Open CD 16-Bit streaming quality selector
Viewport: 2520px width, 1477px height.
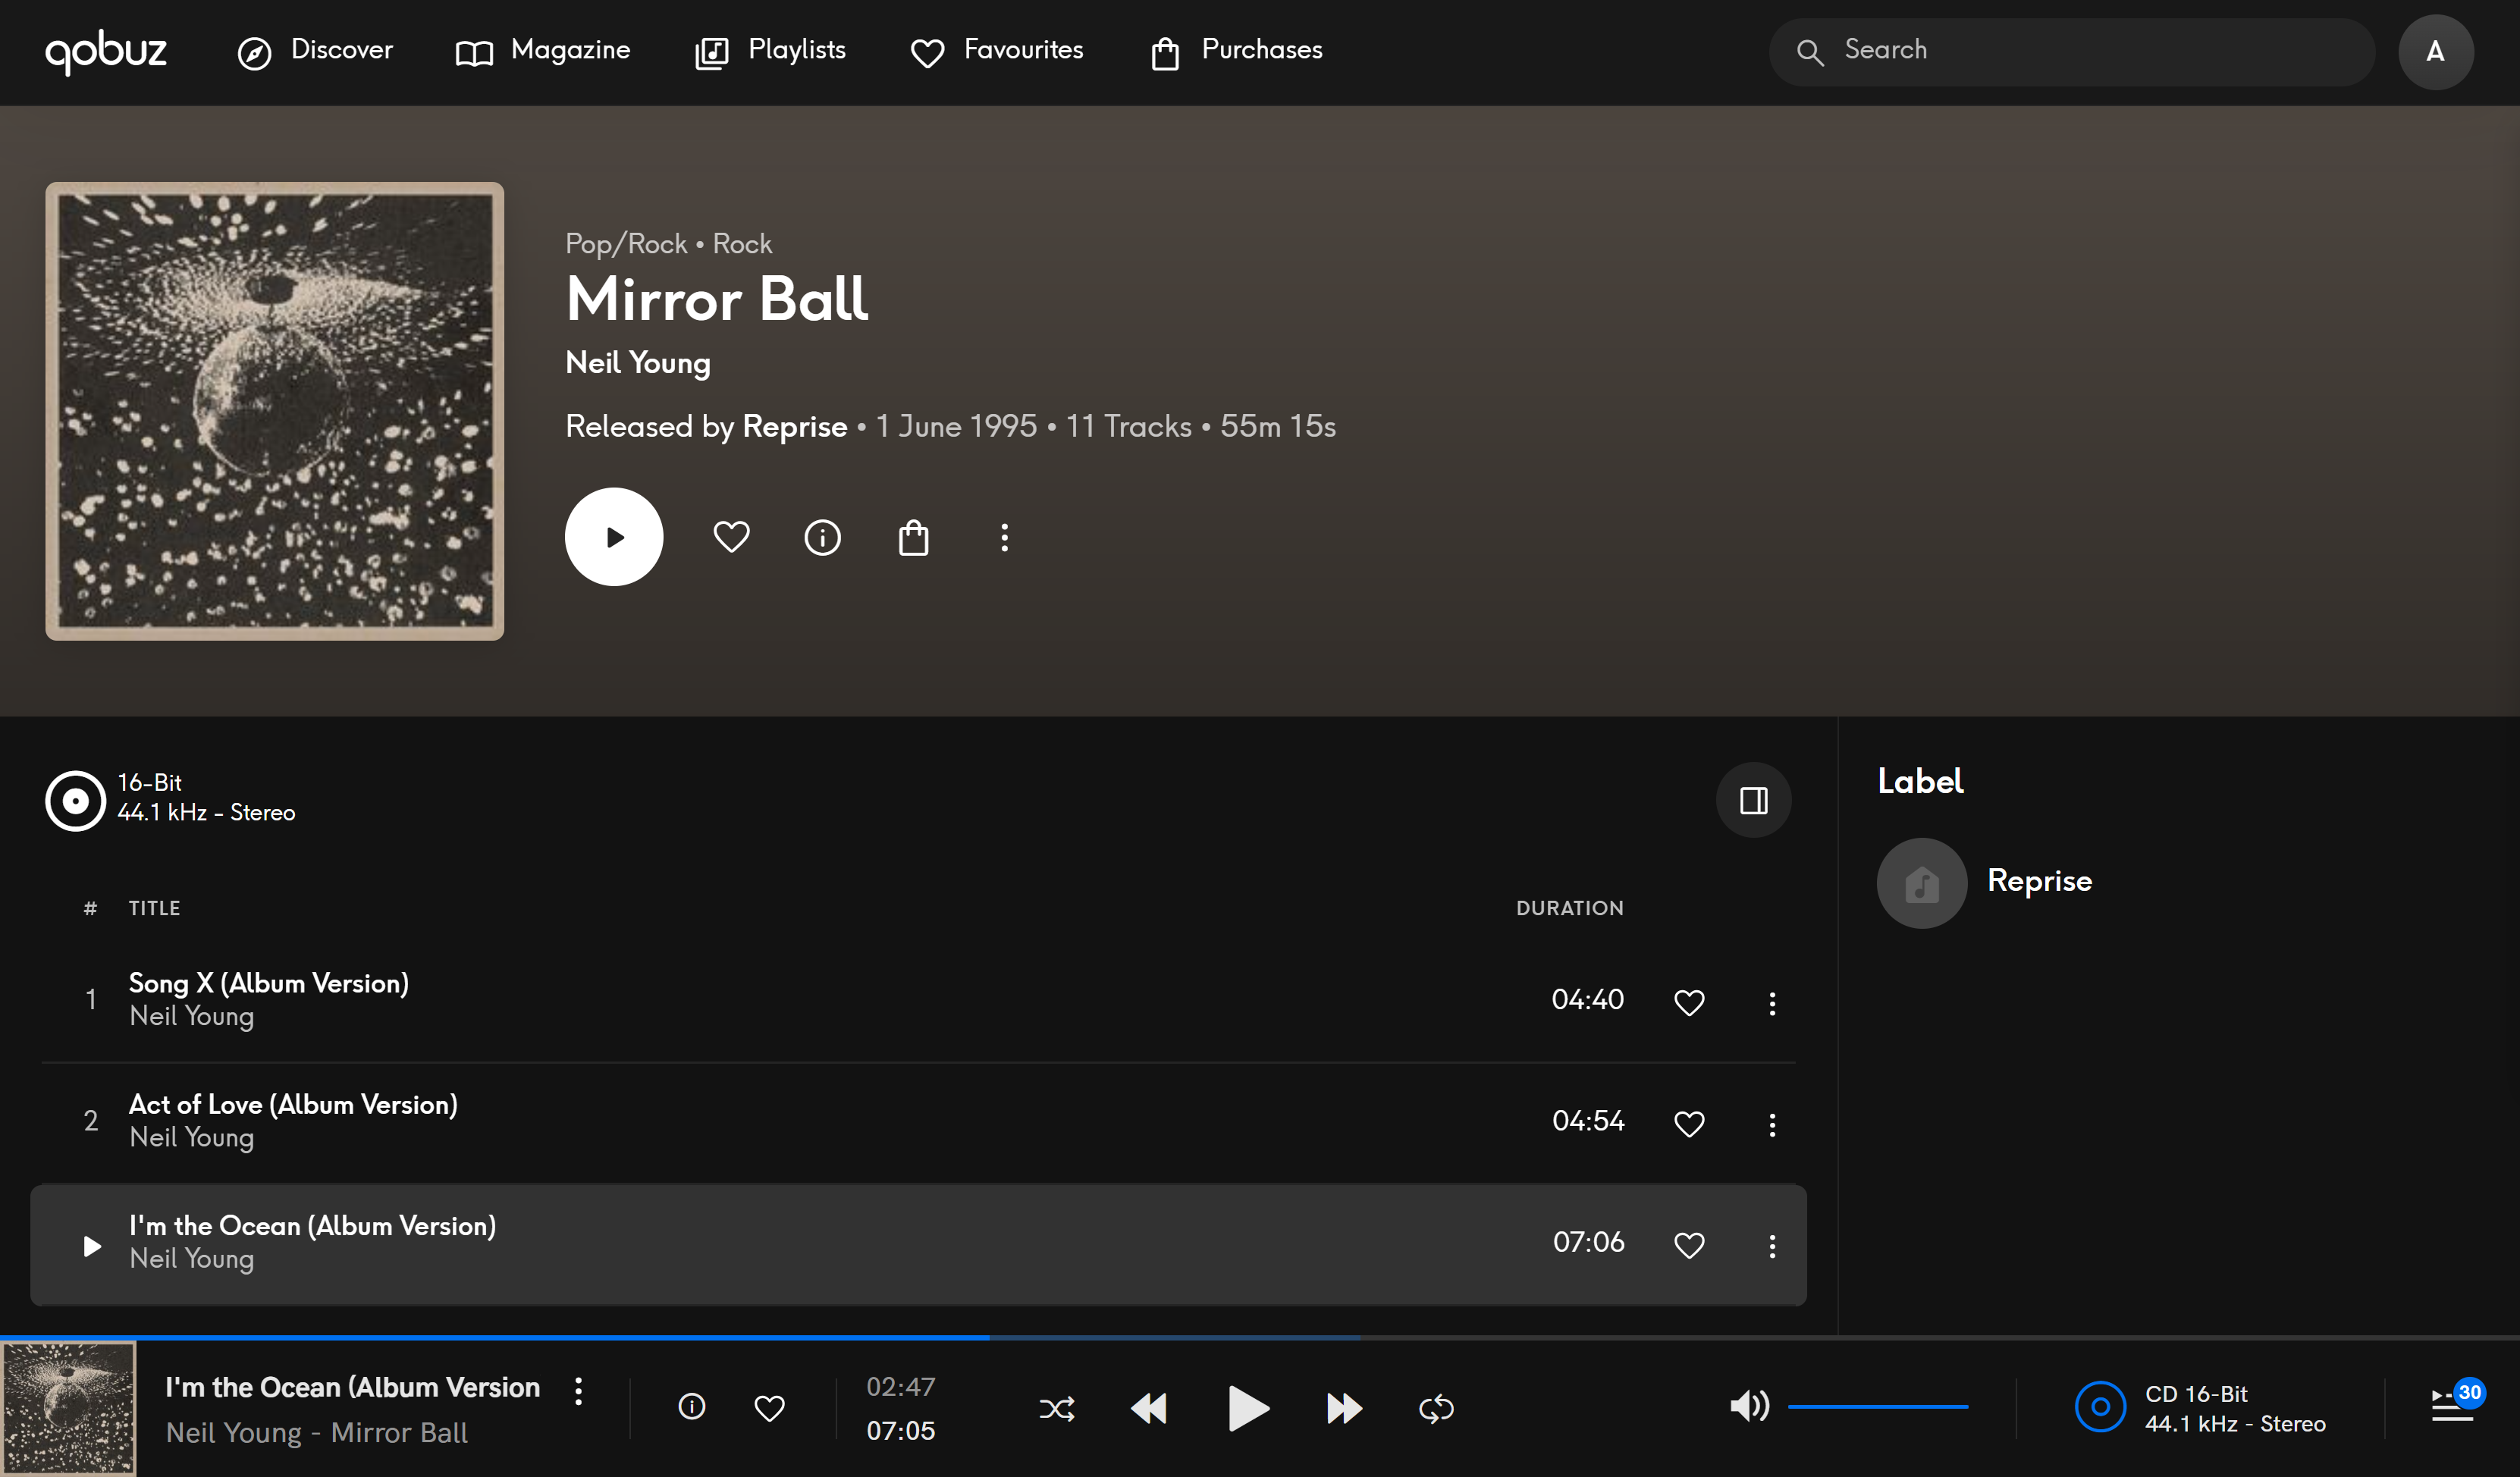2200,1408
